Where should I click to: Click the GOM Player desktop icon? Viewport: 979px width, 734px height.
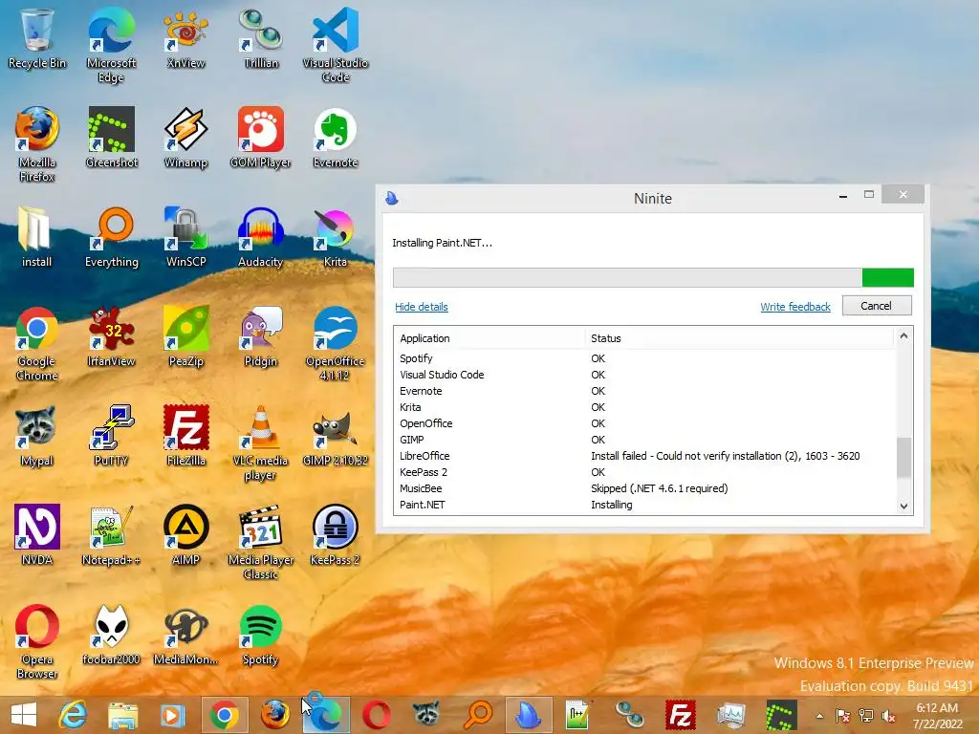click(260, 138)
